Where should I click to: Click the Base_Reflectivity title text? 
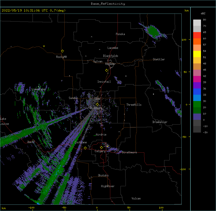pyautogui.click(x=108, y=4)
